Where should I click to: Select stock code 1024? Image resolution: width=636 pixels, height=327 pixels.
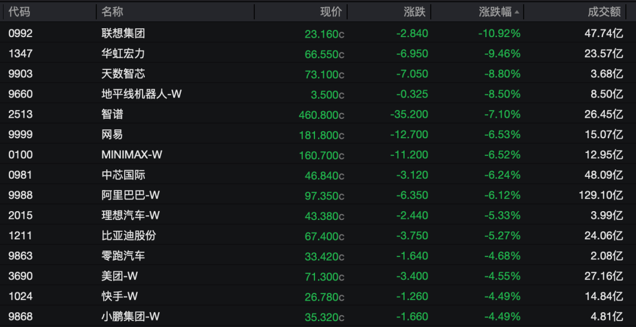coord(20,296)
